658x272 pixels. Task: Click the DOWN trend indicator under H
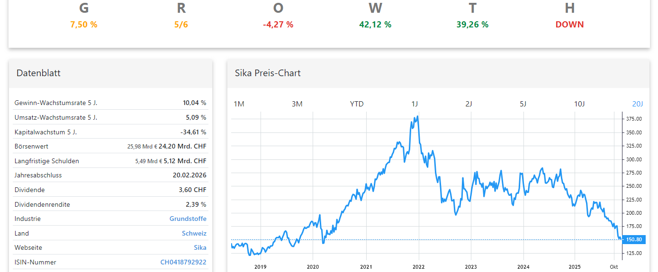click(569, 25)
